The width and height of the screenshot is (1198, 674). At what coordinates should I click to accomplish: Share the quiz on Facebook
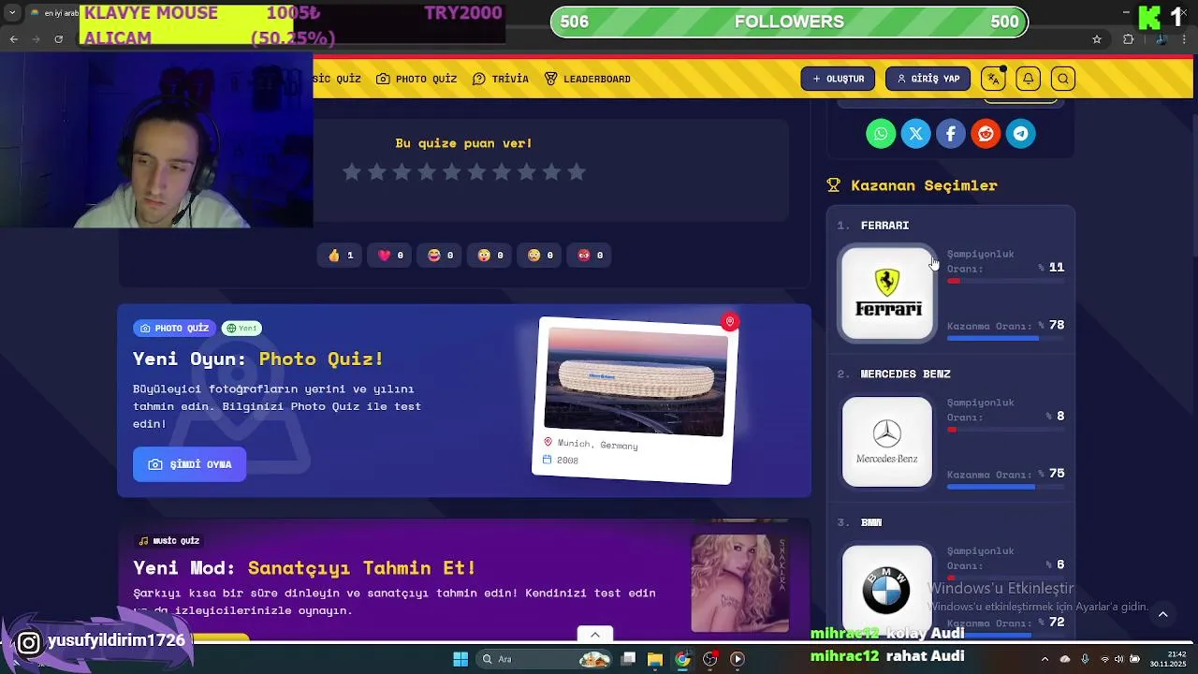[951, 134]
